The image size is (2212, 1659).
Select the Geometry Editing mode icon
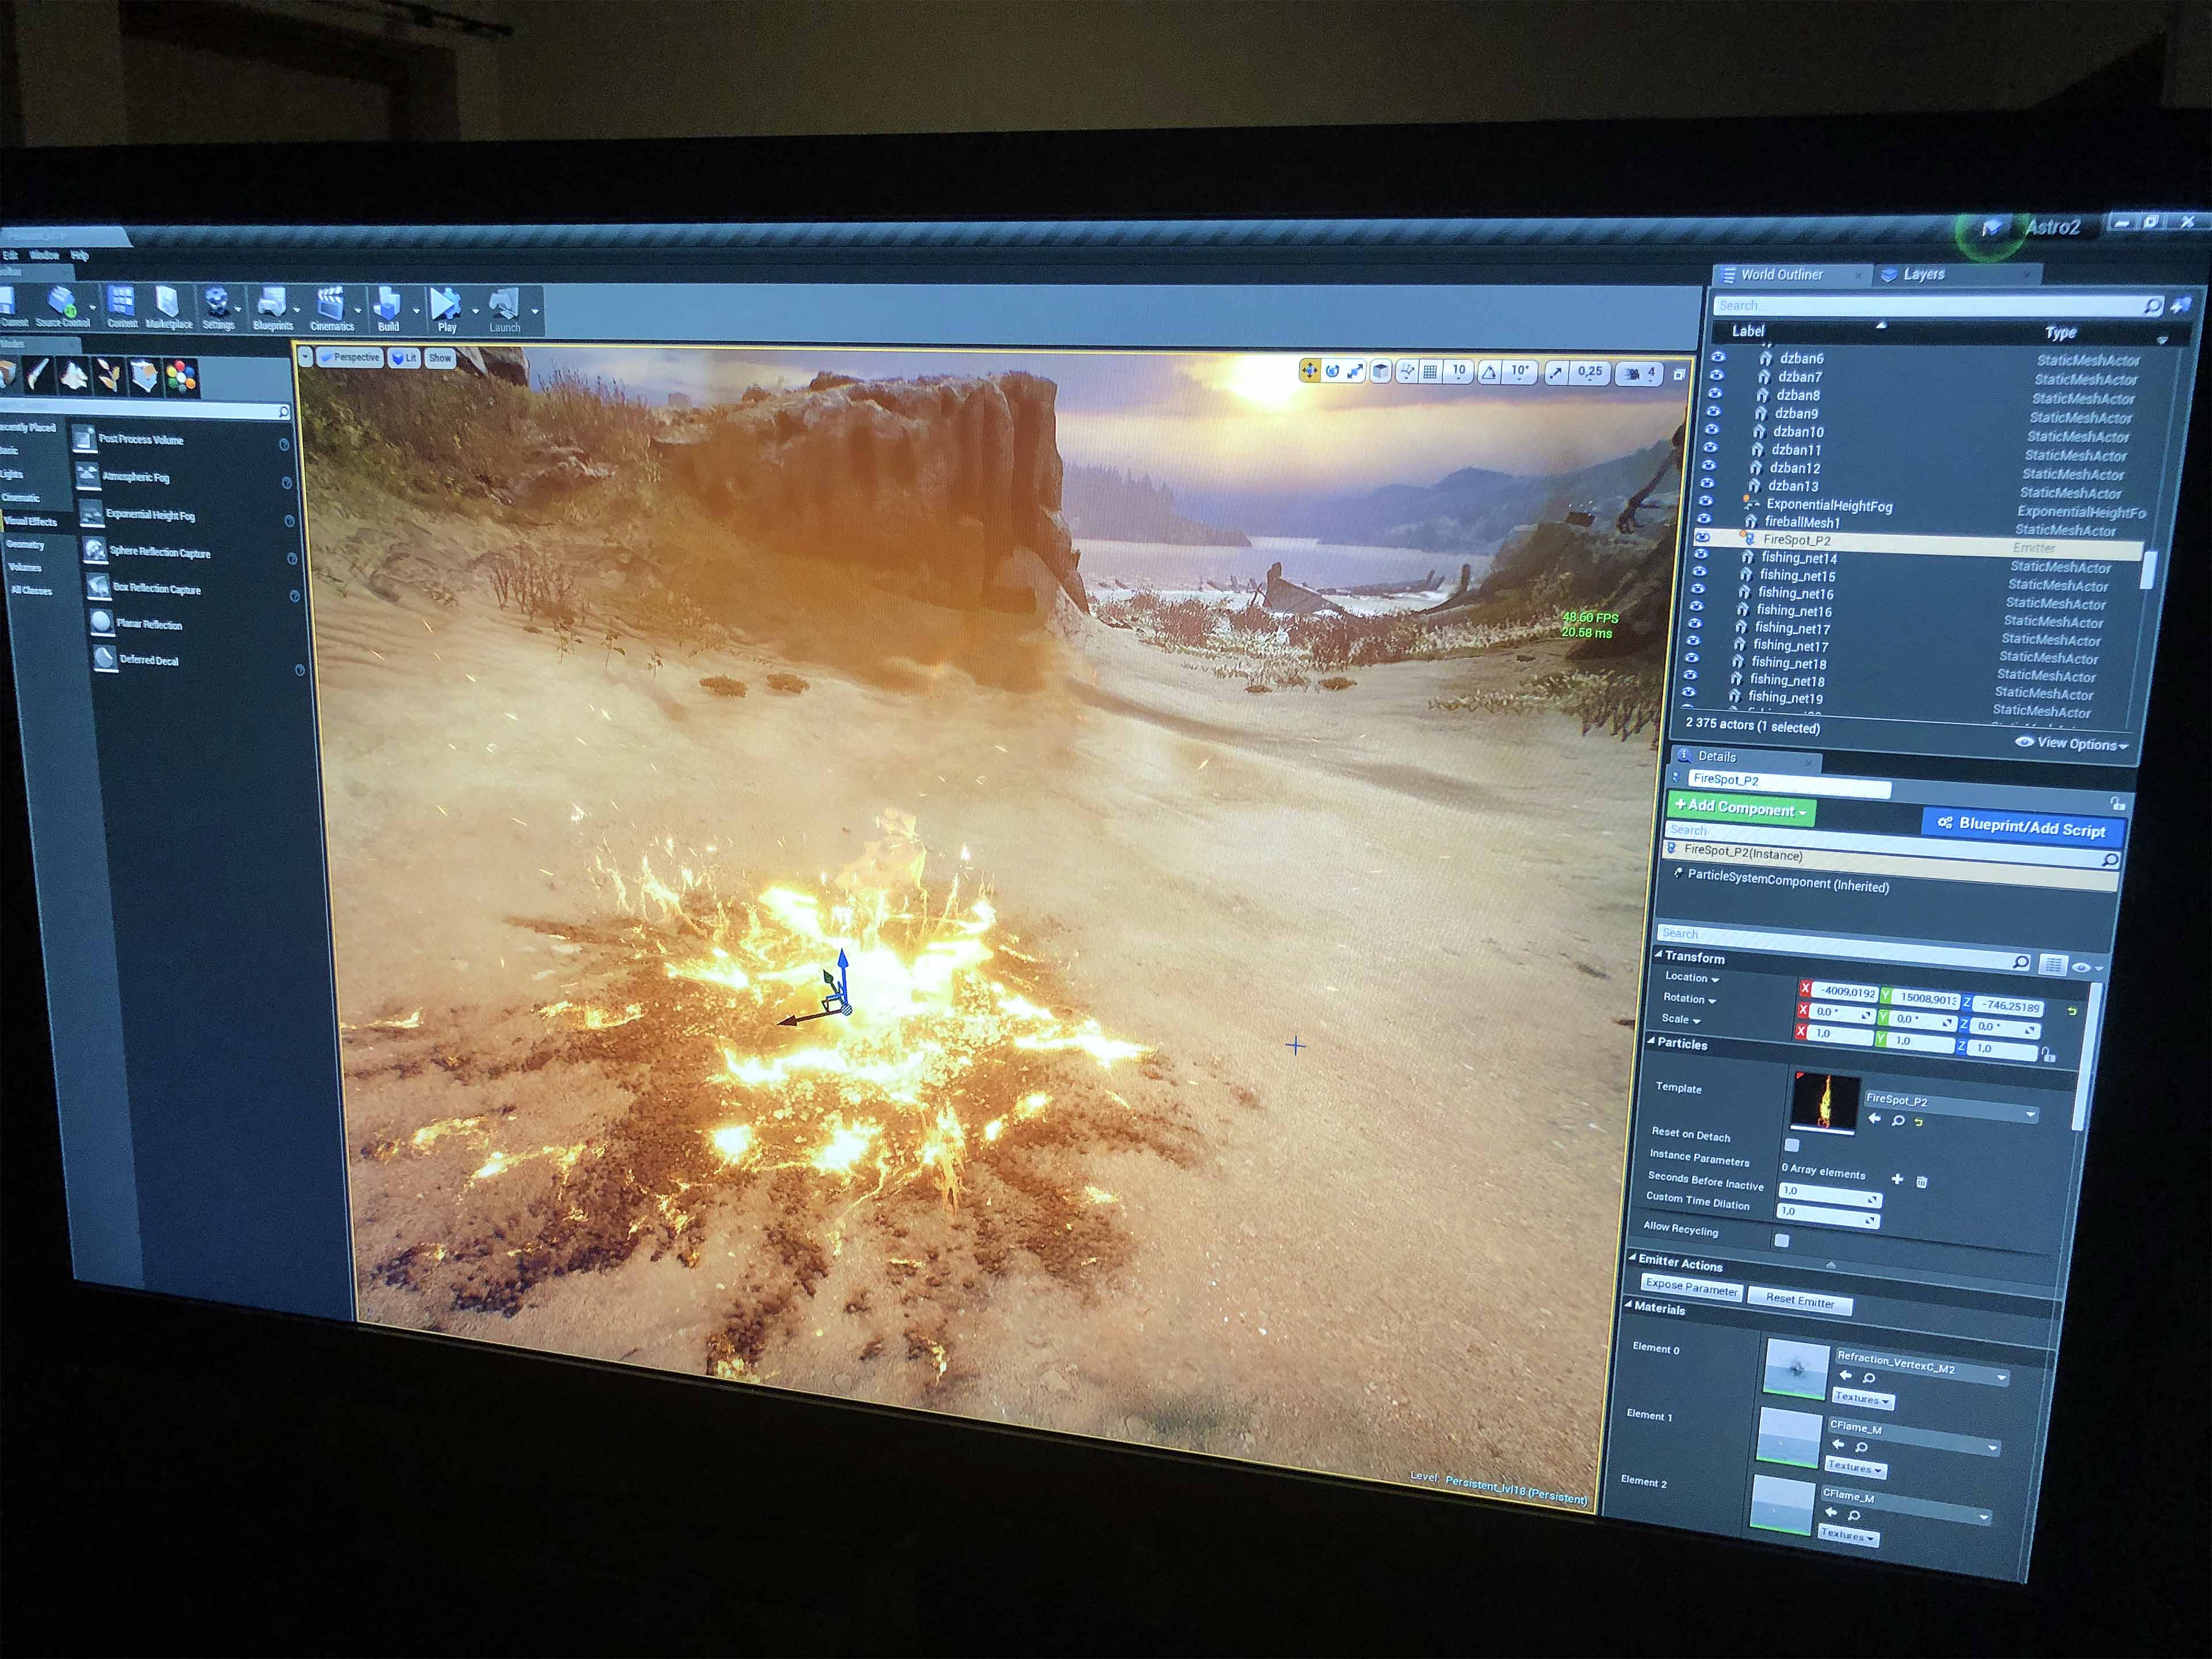point(145,376)
